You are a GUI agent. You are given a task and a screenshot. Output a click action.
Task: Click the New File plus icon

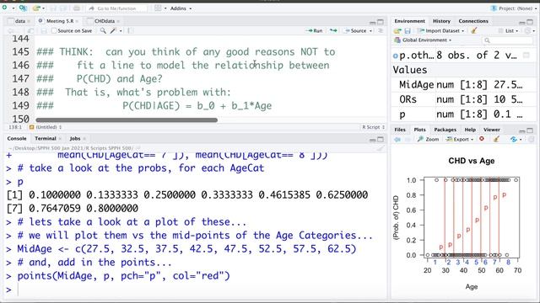pos(4,8)
